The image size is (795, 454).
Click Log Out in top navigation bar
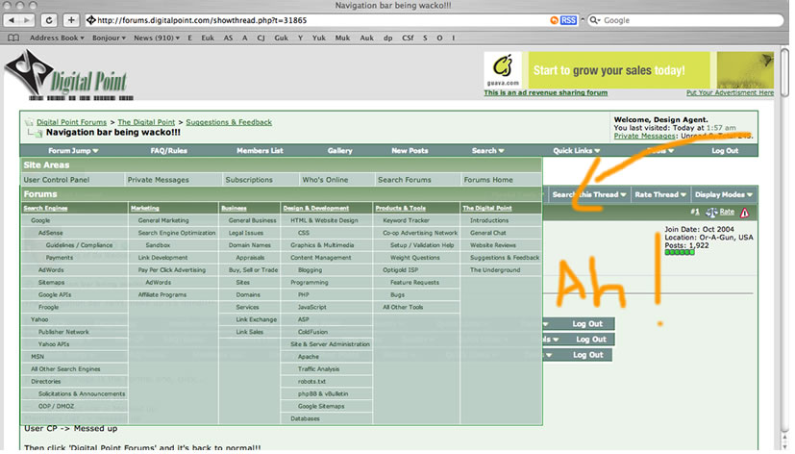tap(725, 151)
